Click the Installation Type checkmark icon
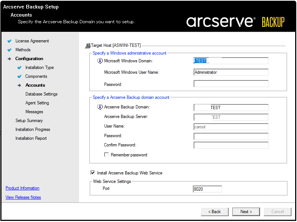 (20, 67)
